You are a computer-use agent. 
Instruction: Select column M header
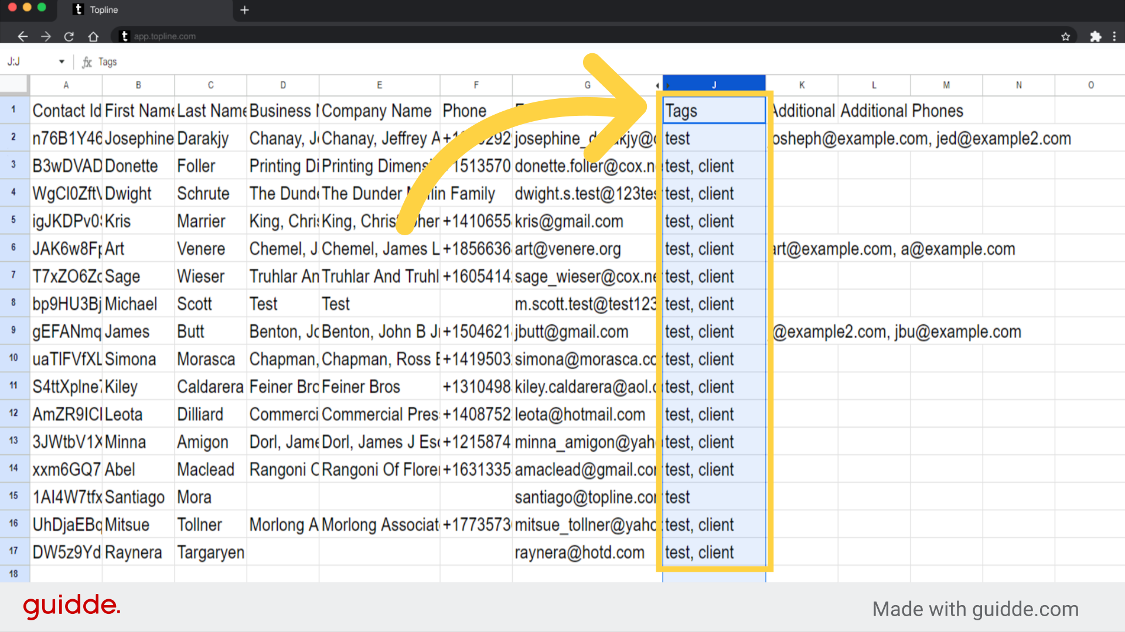(x=946, y=85)
